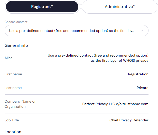Click the truncated pre-defined contact text in dropdown
This screenshot has height=135, width=158.
pyautogui.click(x=72, y=31)
